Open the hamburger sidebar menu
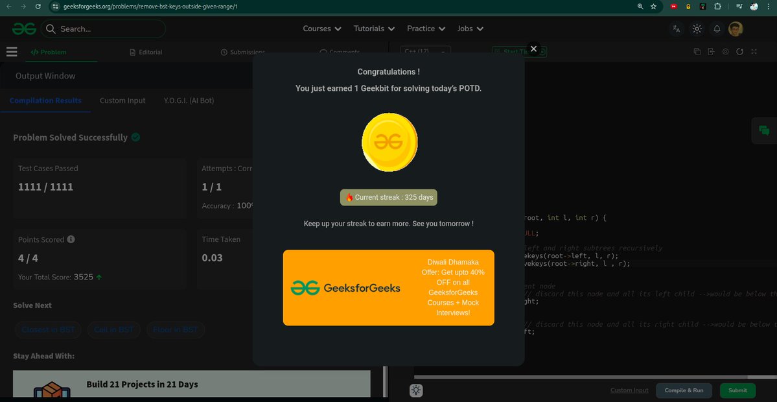The width and height of the screenshot is (777, 402). (x=12, y=52)
